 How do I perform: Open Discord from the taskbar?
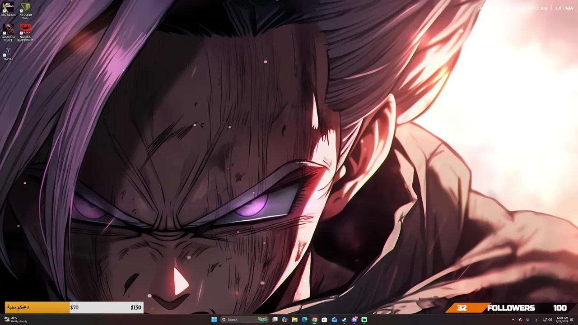click(354, 320)
